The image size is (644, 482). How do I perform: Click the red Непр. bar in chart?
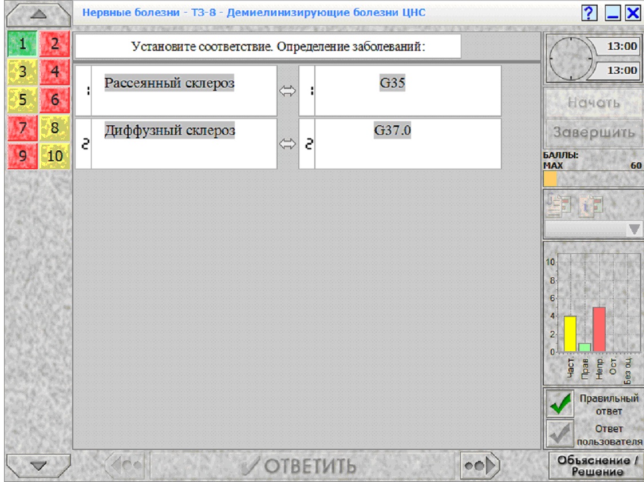pyautogui.click(x=599, y=329)
